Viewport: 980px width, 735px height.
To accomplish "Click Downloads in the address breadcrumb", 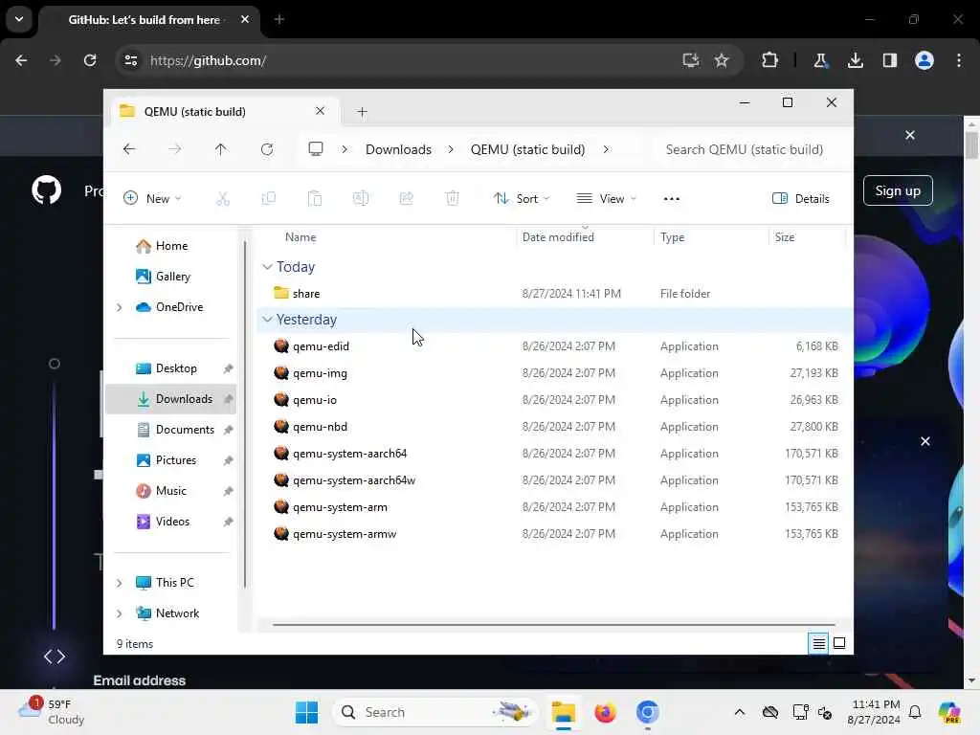I will pos(398,149).
